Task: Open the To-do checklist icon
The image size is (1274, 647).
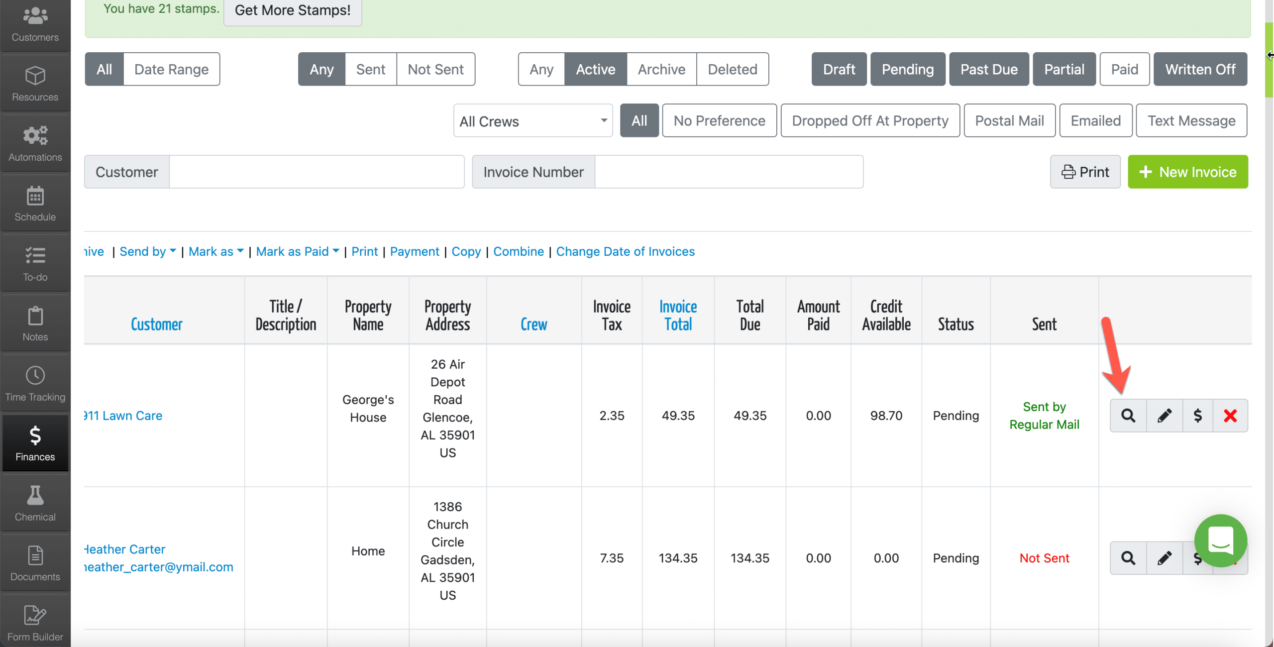Action: click(x=35, y=256)
